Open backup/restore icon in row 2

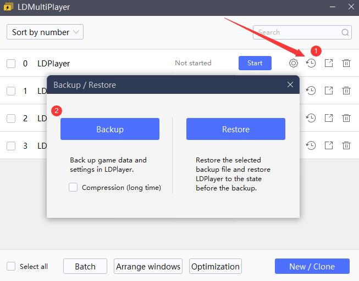pyautogui.click(x=311, y=118)
